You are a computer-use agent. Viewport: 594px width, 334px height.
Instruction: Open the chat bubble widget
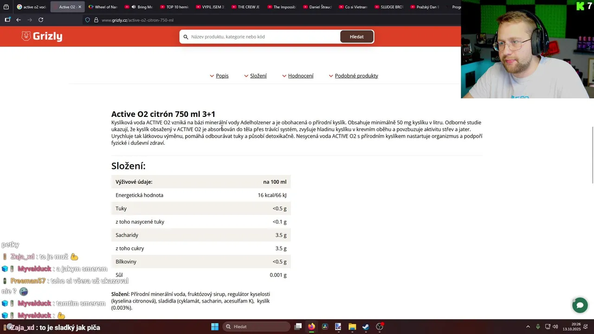tap(580, 305)
